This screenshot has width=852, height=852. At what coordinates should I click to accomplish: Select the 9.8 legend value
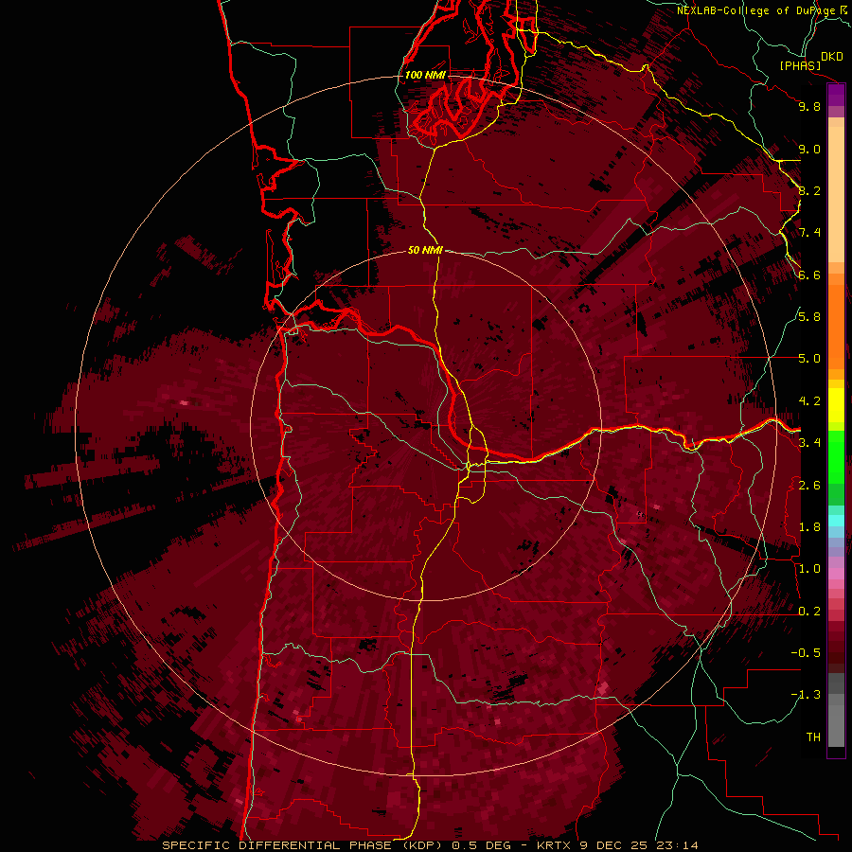point(809,106)
